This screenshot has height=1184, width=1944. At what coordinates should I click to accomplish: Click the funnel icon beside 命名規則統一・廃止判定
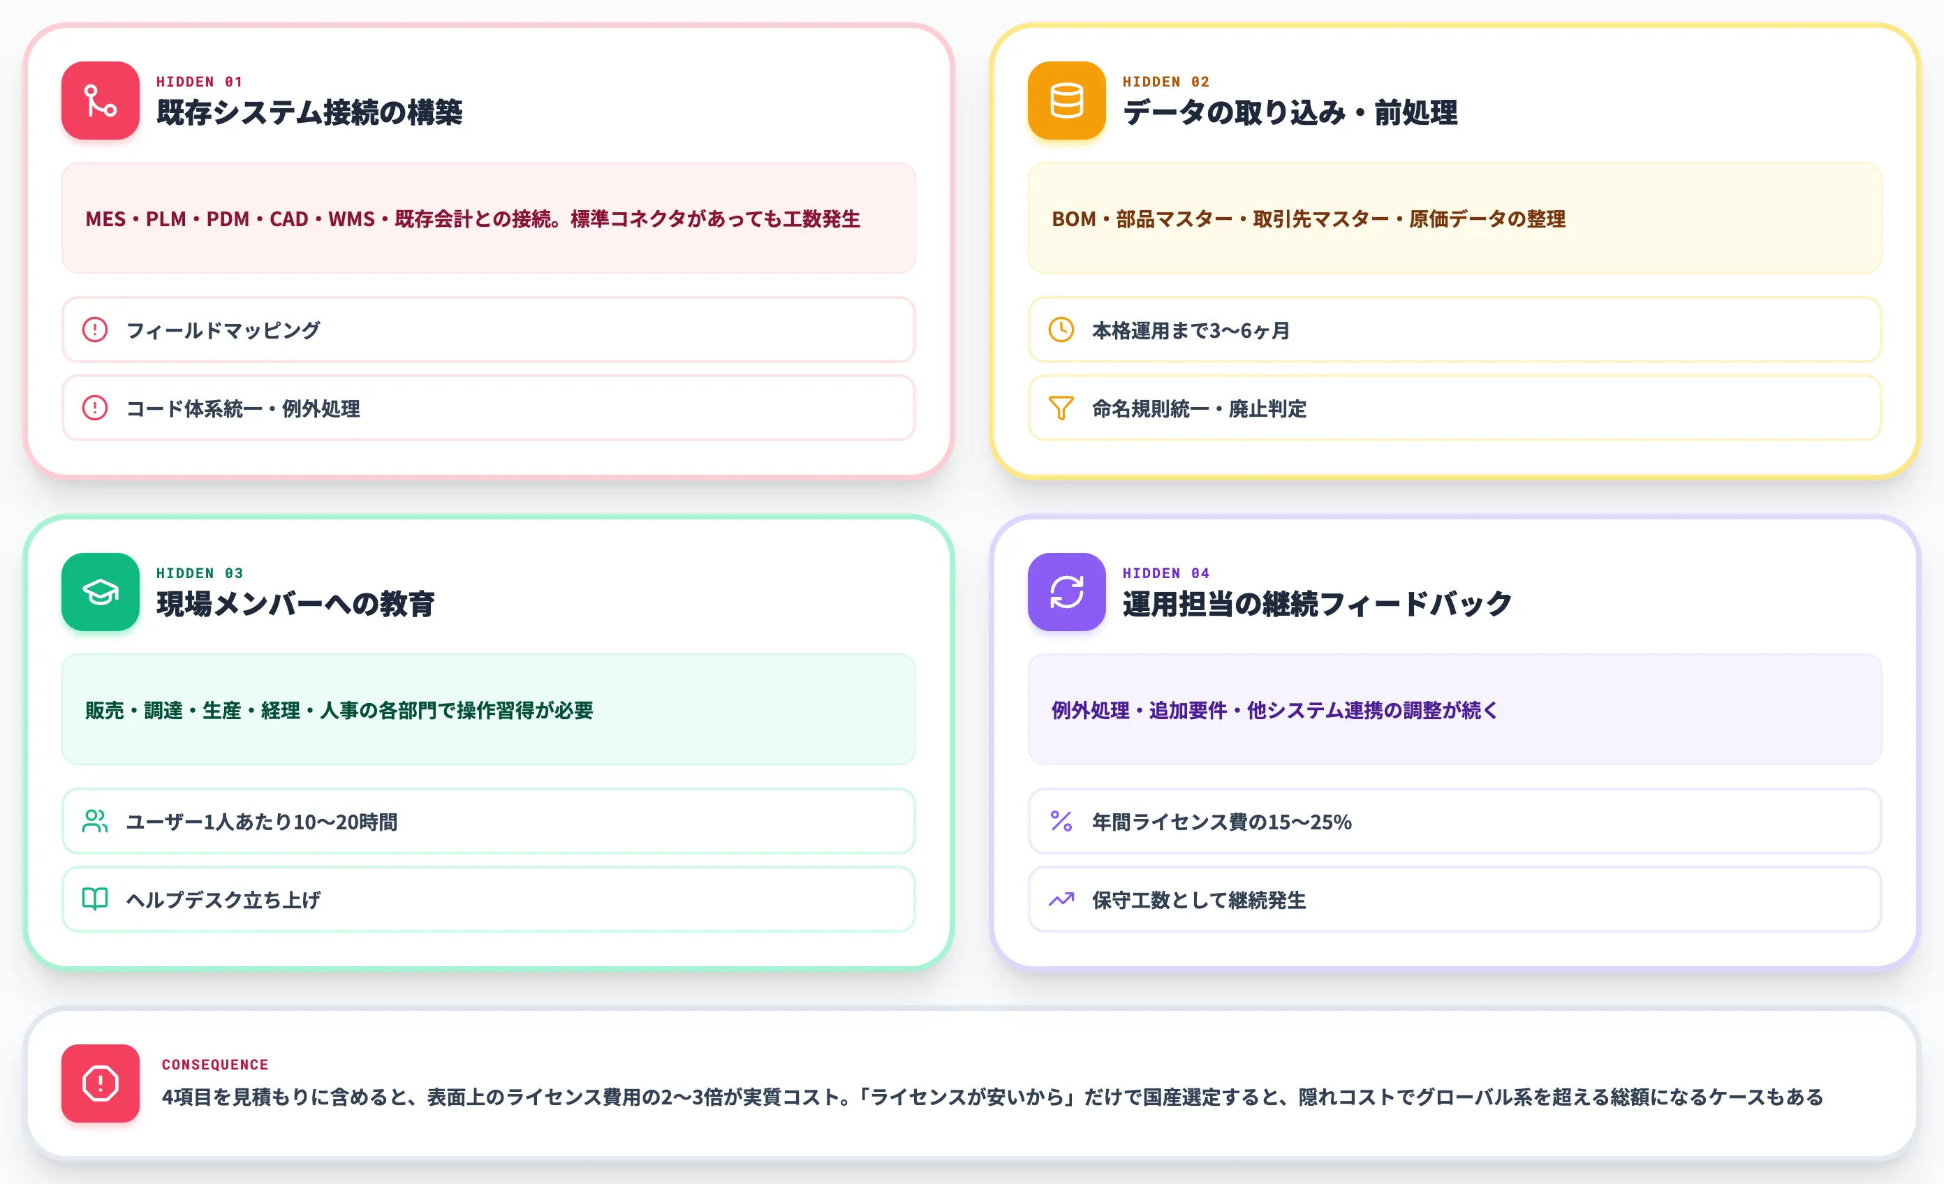(x=1061, y=408)
